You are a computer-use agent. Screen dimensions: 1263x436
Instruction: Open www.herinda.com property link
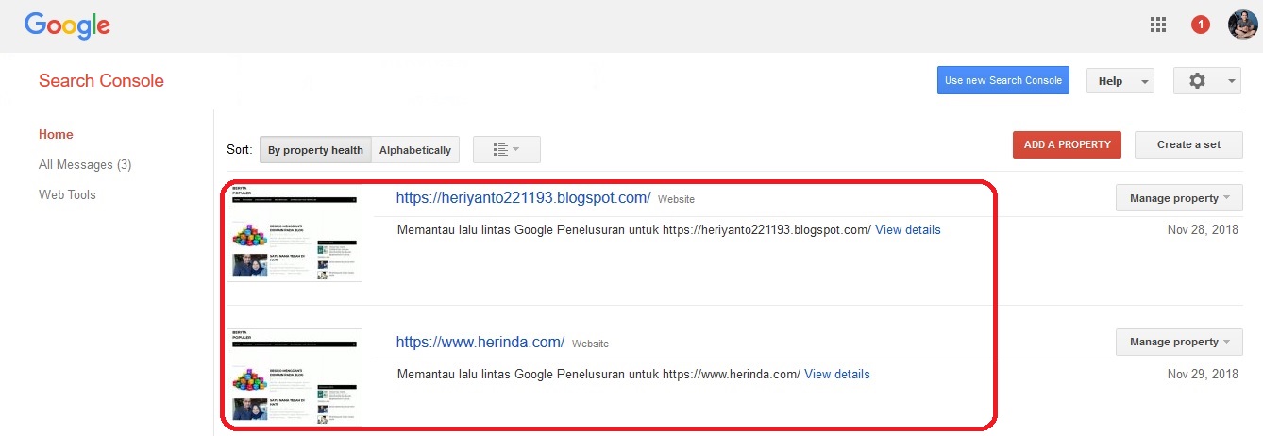click(x=480, y=343)
